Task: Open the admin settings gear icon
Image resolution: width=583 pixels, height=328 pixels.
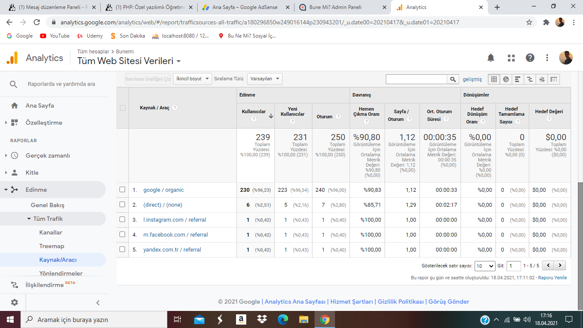Action: coord(15,302)
